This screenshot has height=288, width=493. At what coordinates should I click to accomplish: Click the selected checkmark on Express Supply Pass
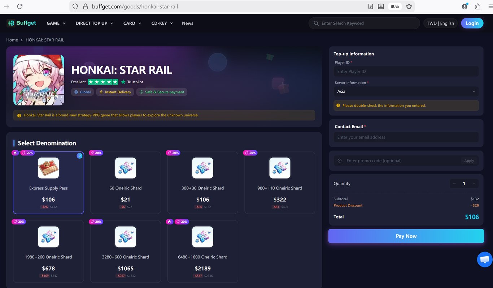click(x=79, y=156)
